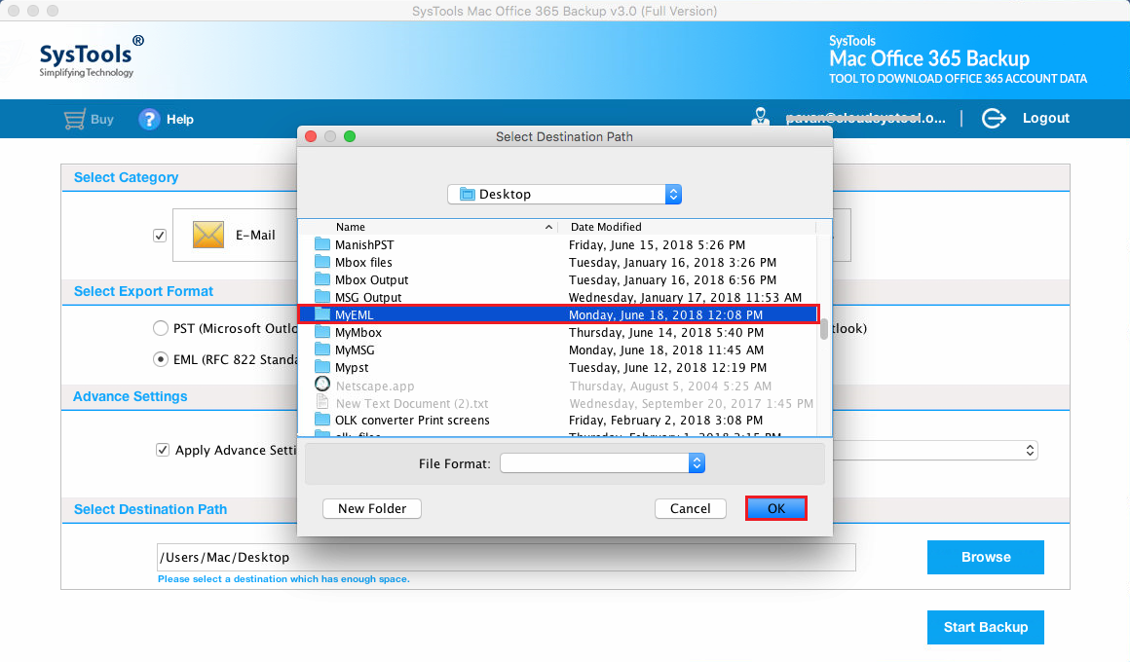
Task: Click the Desktop folder icon in path selector
Action: (x=467, y=194)
